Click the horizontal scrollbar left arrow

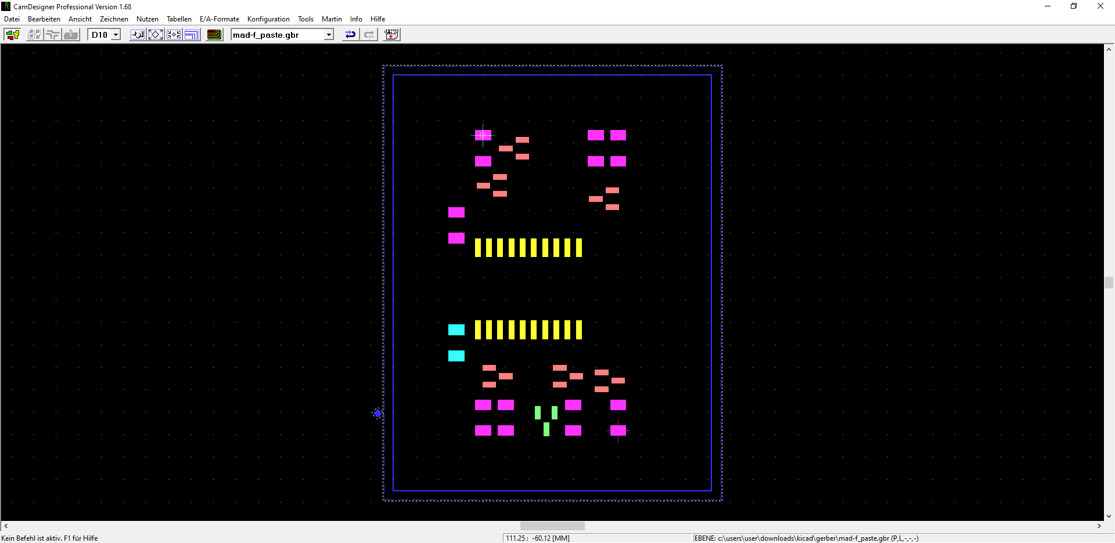[6, 526]
